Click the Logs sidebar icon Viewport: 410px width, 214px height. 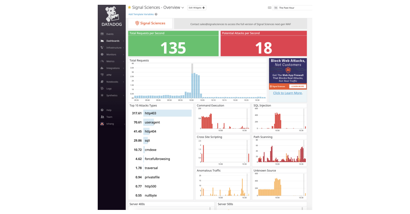(102, 89)
